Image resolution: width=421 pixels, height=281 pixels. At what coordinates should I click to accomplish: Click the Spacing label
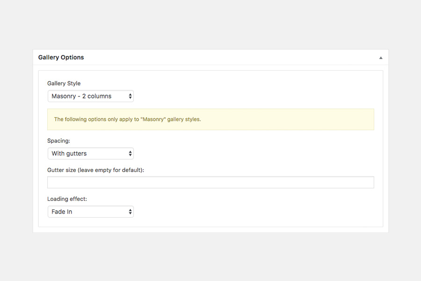tap(58, 140)
